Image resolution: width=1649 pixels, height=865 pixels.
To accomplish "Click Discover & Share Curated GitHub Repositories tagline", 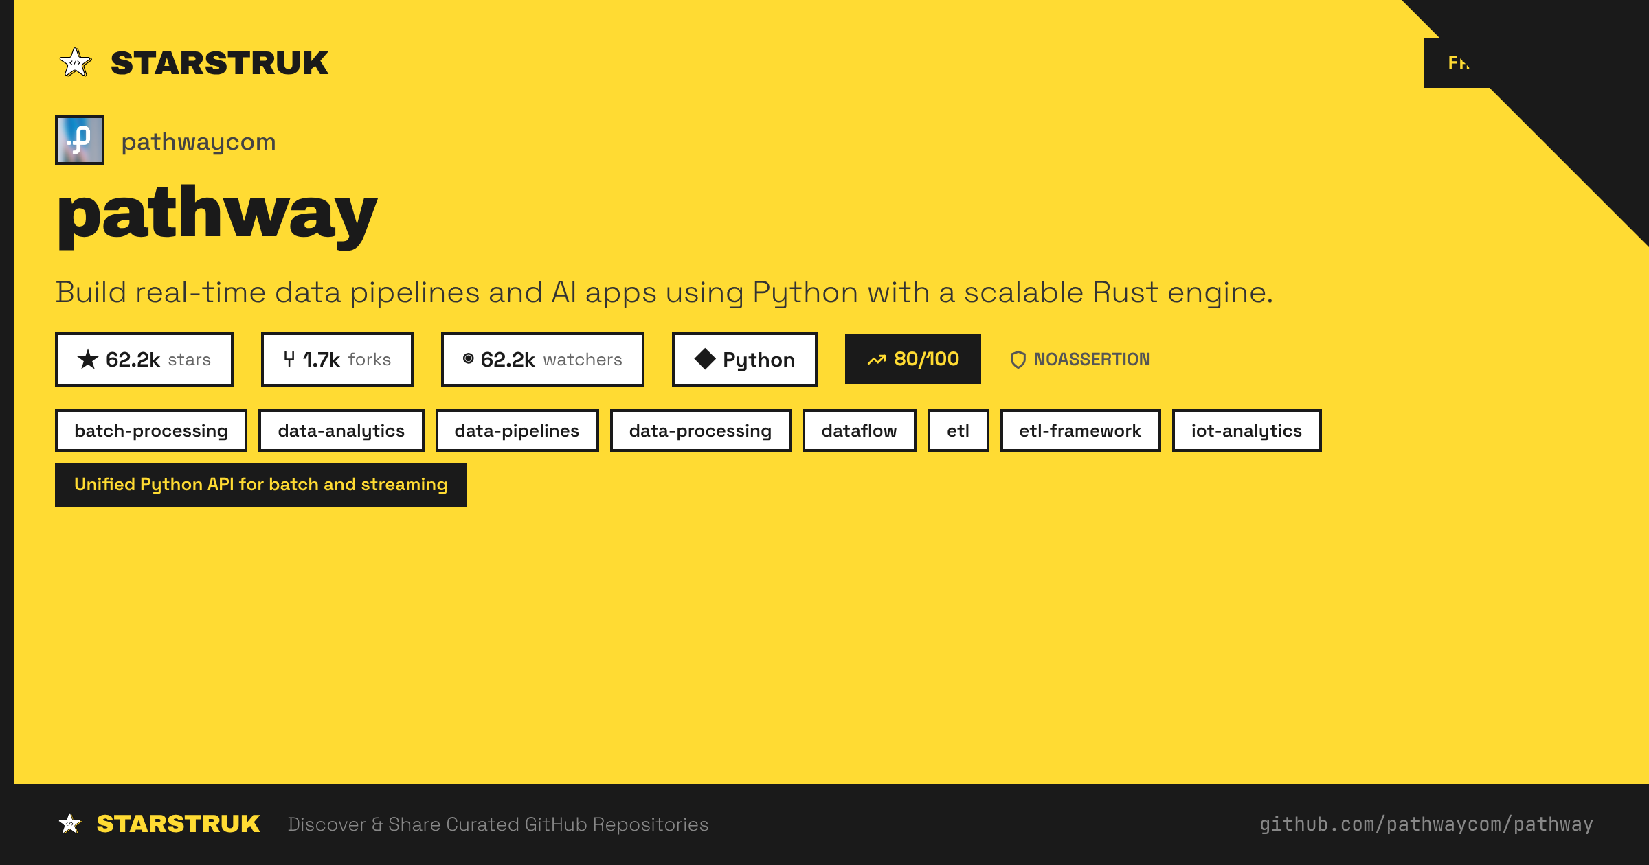I will 498,824.
